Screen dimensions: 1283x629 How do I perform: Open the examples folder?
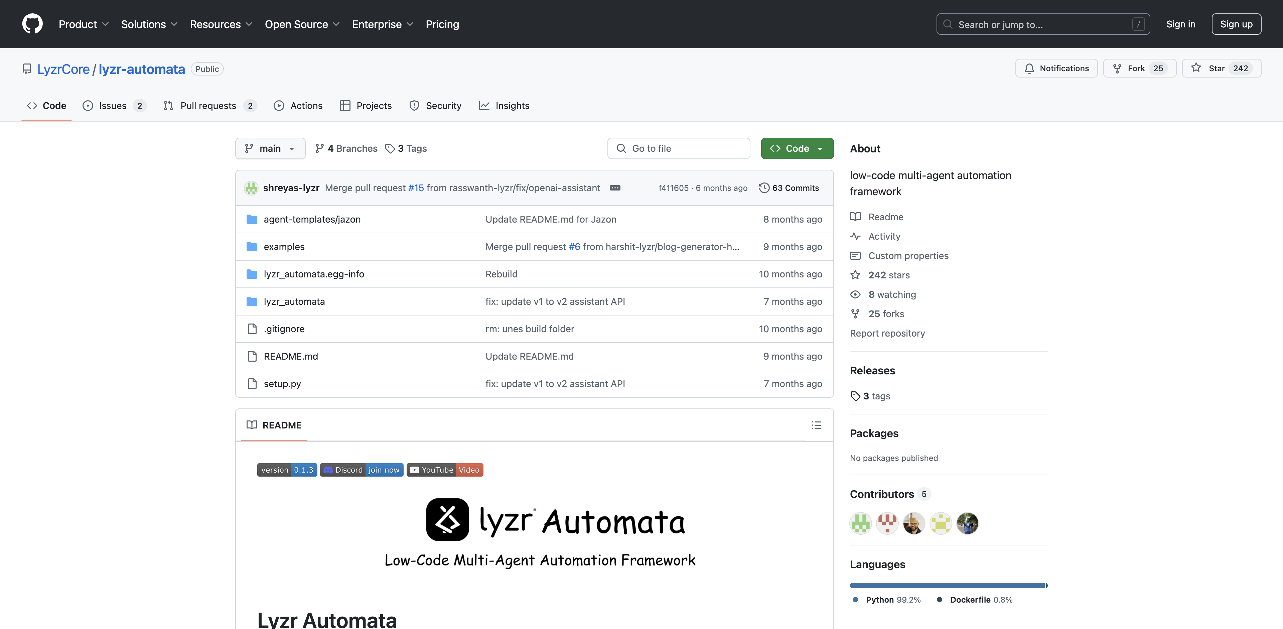point(284,247)
